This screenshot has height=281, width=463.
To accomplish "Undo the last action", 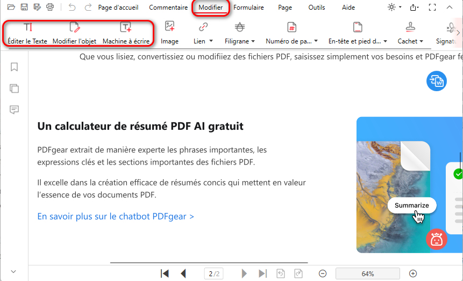I will click(72, 7).
